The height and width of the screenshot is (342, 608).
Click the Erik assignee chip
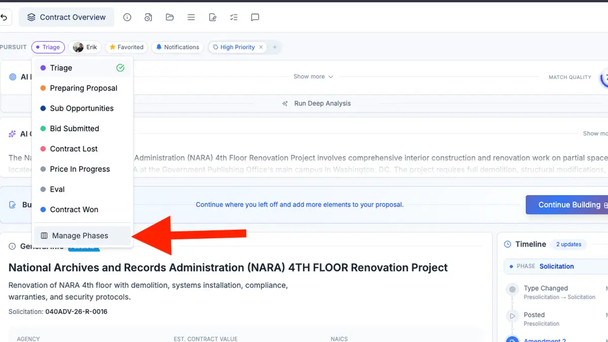[x=85, y=47]
